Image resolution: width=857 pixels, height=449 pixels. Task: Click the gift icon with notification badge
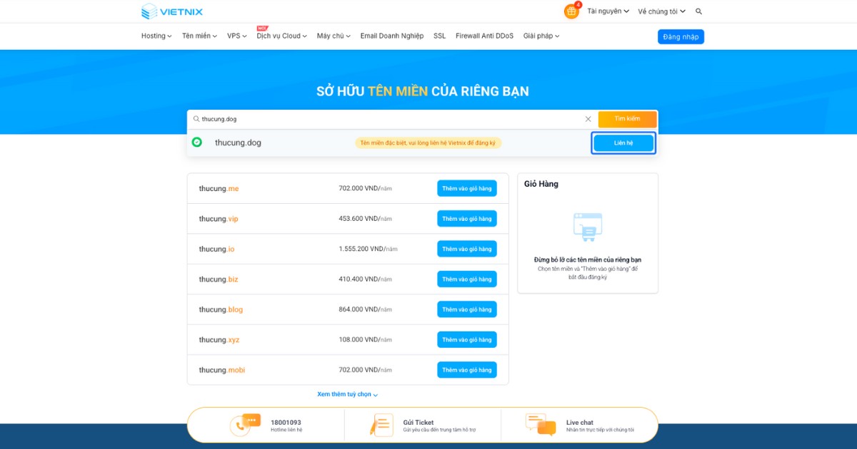(x=571, y=11)
